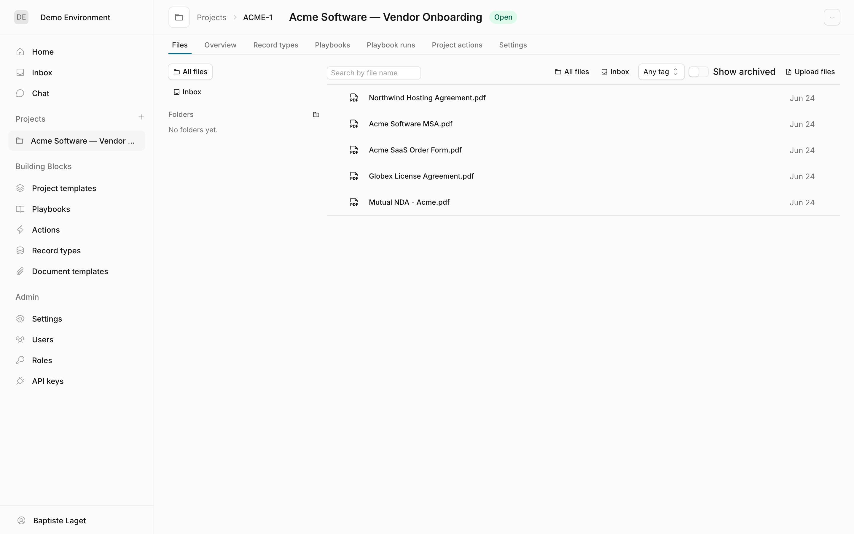Open Northwind Hosting Agreement.pdf
Viewport: 854px width, 534px height.
point(427,98)
